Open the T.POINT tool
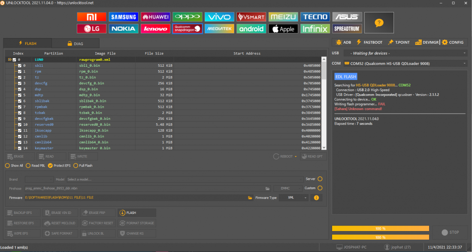Viewport: 472px width, 252px height. click(x=399, y=42)
